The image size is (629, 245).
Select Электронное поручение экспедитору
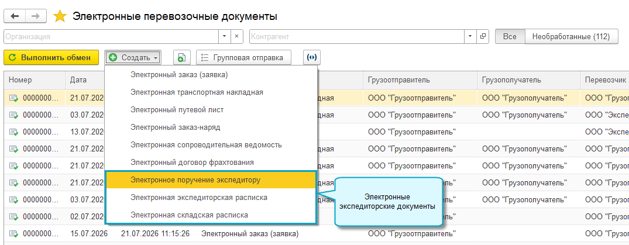pos(211,181)
